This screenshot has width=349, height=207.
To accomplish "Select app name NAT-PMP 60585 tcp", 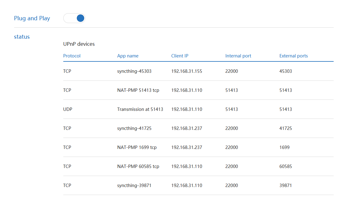I will coord(138,166).
